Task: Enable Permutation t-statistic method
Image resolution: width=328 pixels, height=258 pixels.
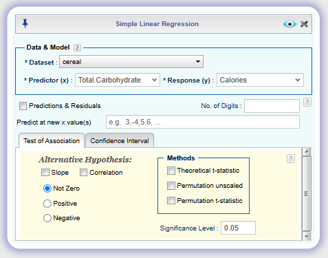Action: point(171,201)
